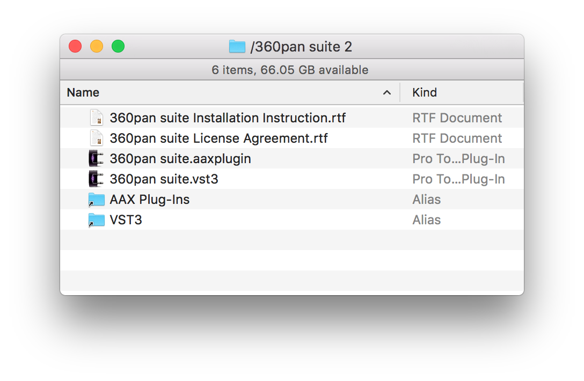Select the 360pan suite.aaxplugin file name
Screen dimensions: 584x381
point(180,159)
